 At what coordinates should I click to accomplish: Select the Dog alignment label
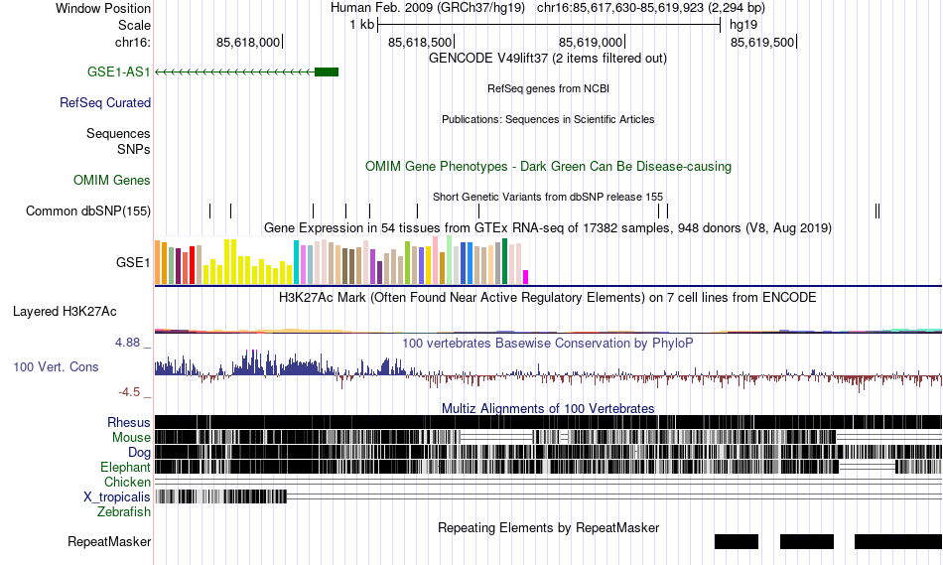(139, 453)
